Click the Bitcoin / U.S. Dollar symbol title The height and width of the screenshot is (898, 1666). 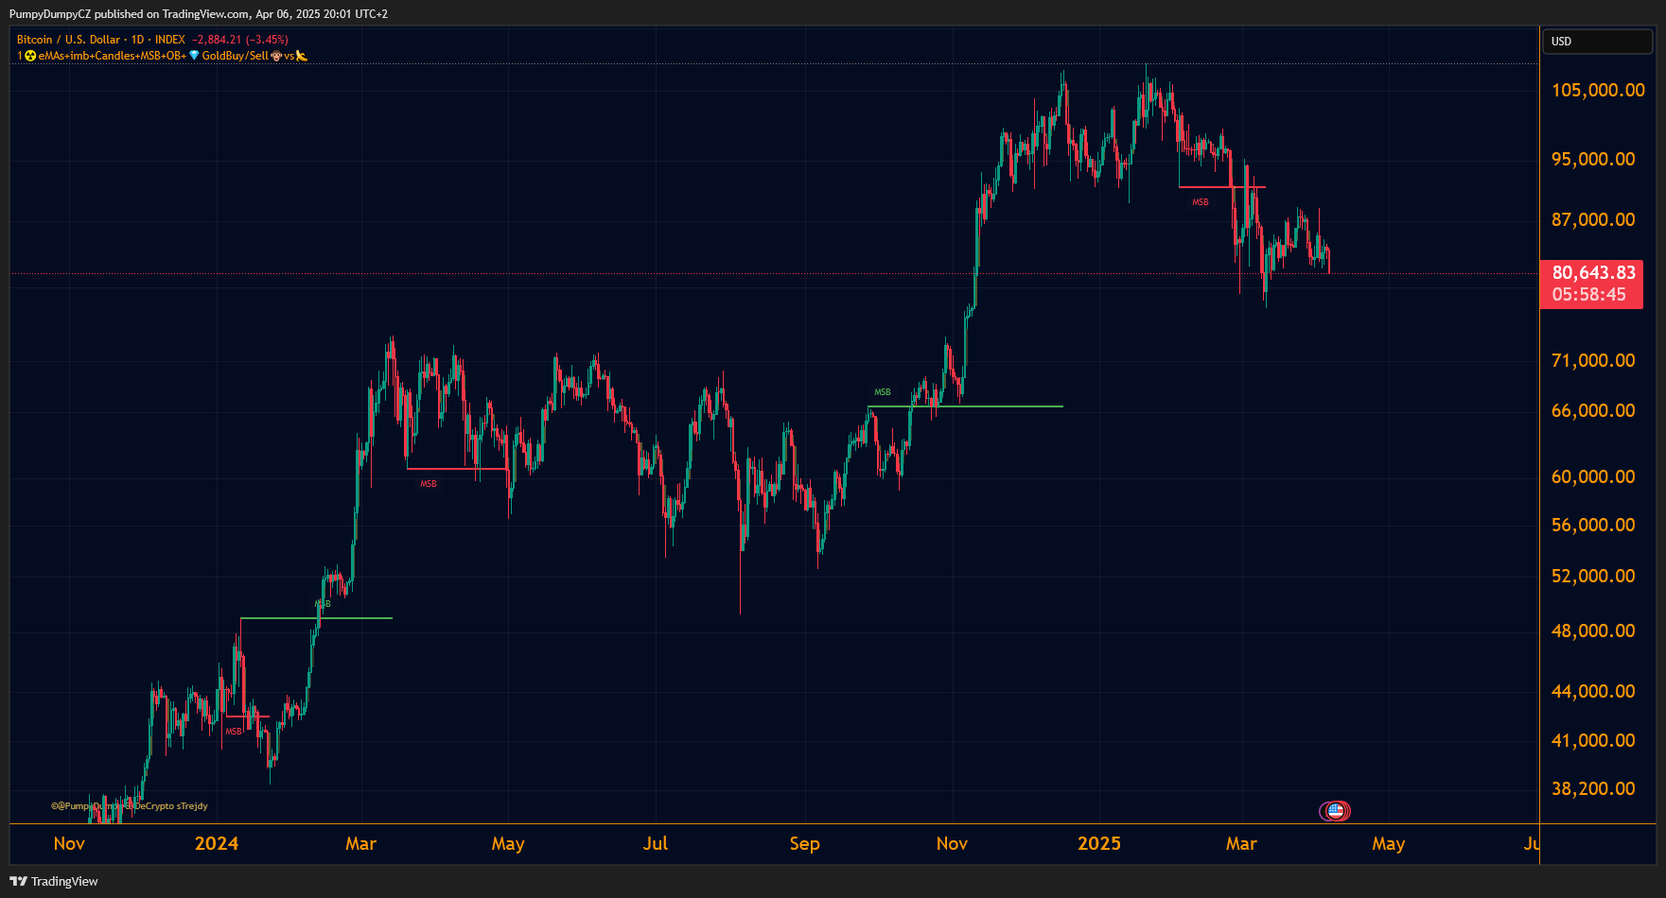tap(68, 40)
